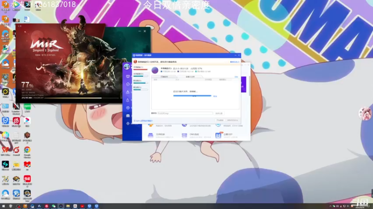The width and height of the screenshot is (373, 209).
Task: Open the black N-logo desktop icon
Action: pyautogui.click(x=16, y=106)
